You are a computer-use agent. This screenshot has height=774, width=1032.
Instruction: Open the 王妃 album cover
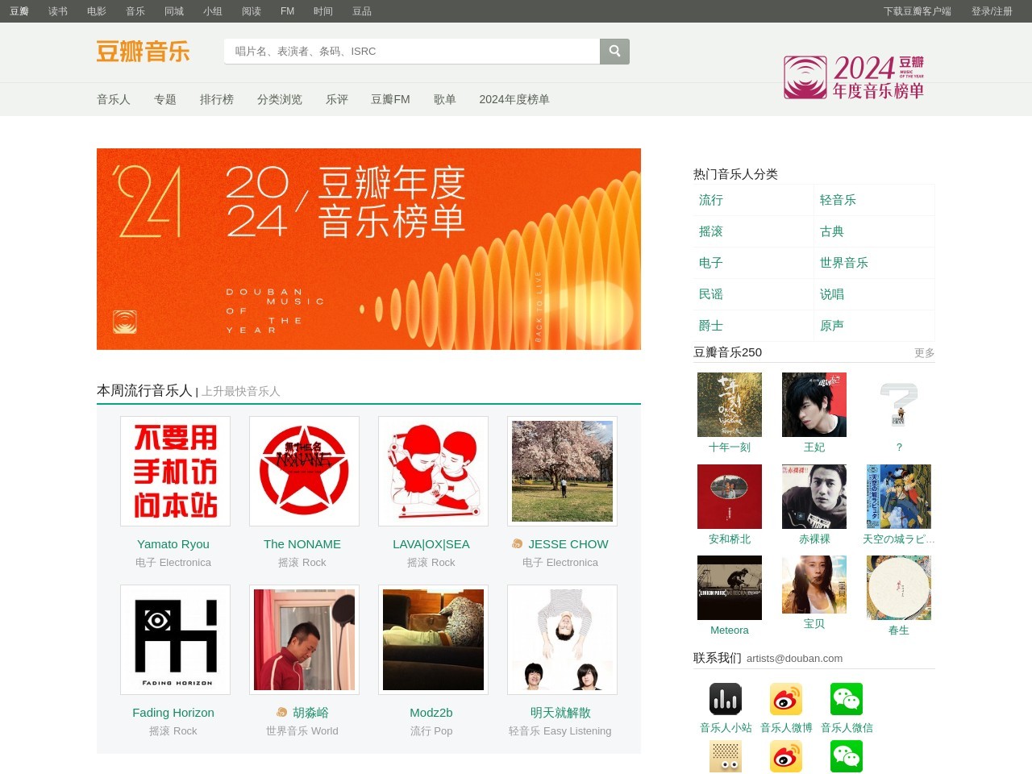(814, 405)
